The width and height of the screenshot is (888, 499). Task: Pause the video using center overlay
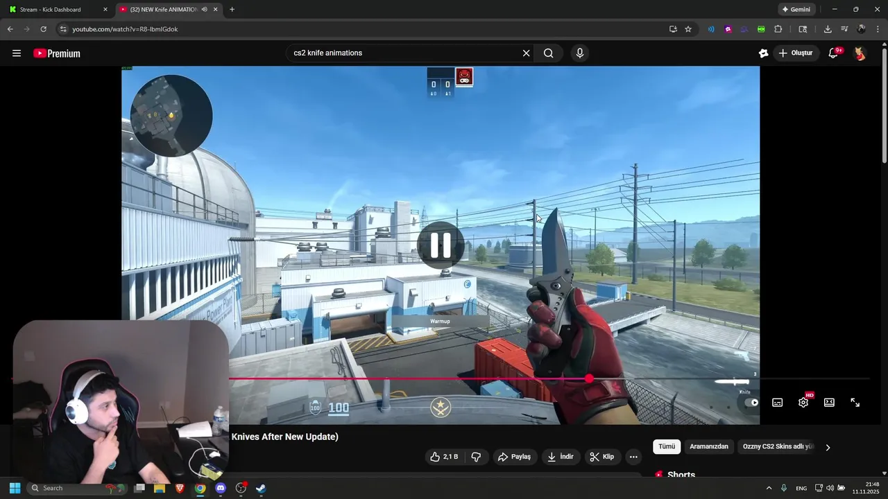tap(441, 245)
